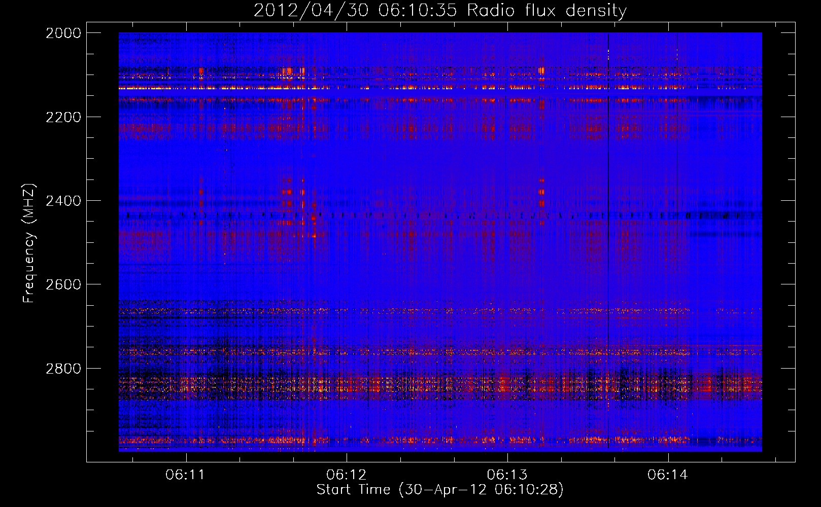
Task: Click the 06:13 time tick label
Action: pyautogui.click(x=507, y=475)
